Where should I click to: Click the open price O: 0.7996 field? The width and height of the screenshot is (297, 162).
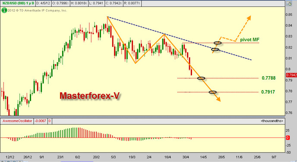click(x=60, y=3)
